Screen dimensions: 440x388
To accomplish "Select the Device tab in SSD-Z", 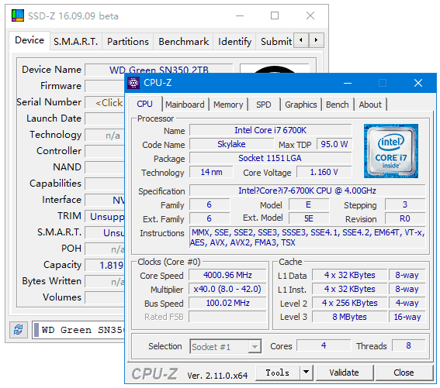I will tap(29, 40).
